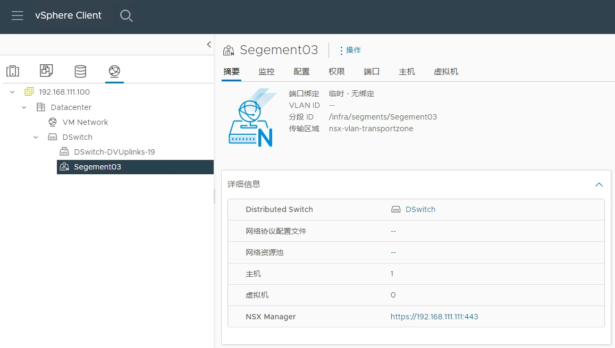Switch to VMs and Templates inventory view

coord(46,71)
